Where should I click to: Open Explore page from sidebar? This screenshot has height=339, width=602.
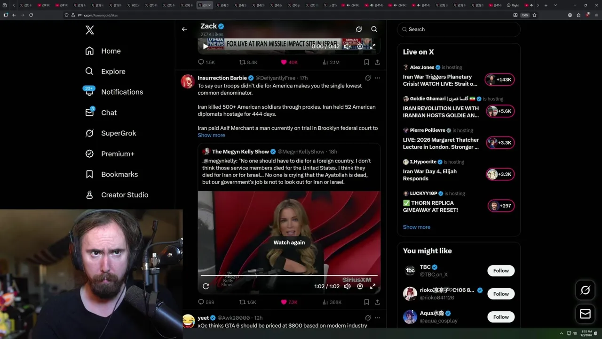[105, 72]
